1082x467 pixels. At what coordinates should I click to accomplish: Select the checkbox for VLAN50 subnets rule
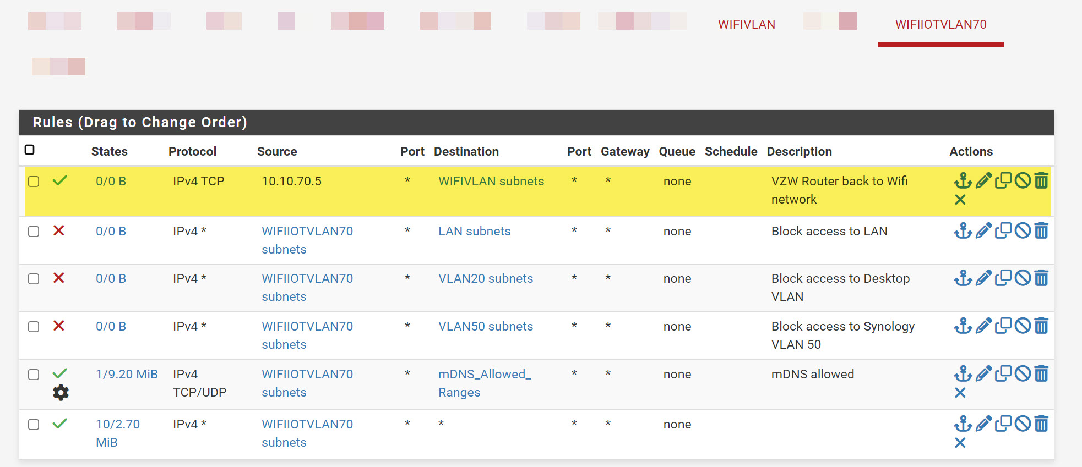[34, 327]
